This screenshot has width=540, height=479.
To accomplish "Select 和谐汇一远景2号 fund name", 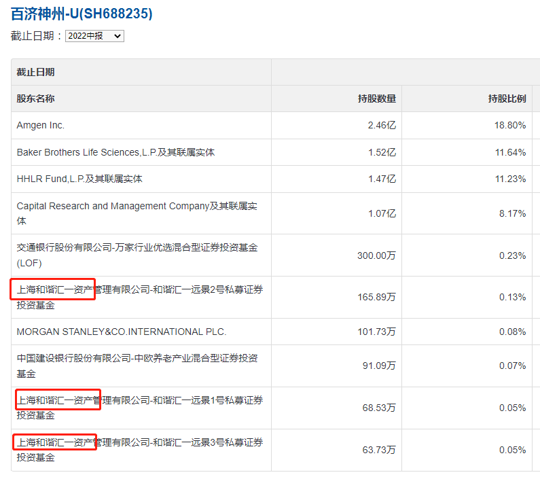I will tap(140, 297).
